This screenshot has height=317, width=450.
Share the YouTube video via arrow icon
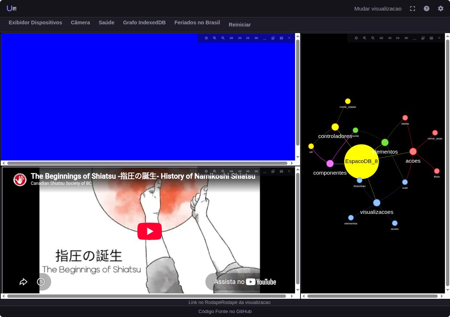[x=23, y=282]
